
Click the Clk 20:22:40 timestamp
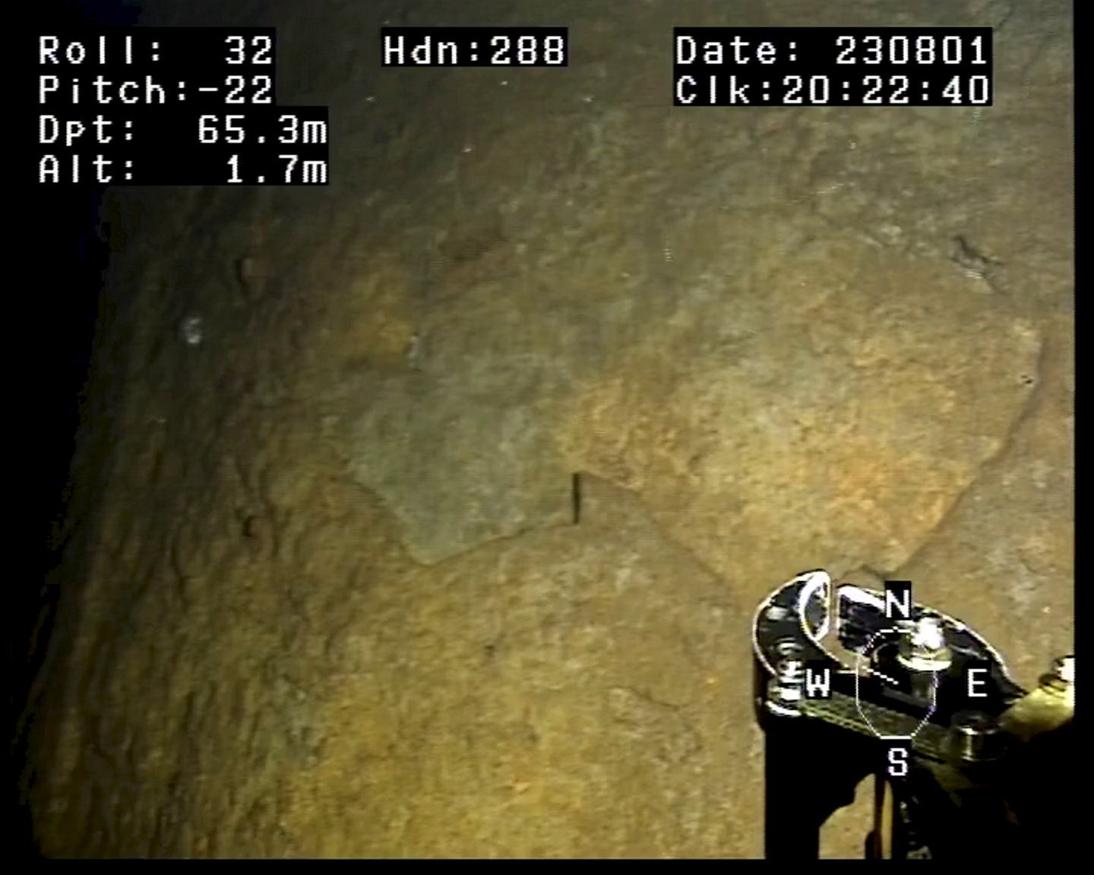[831, 90]
